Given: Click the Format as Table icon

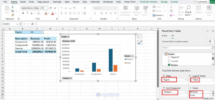Looking at the screenshot, I should point(137,8).
